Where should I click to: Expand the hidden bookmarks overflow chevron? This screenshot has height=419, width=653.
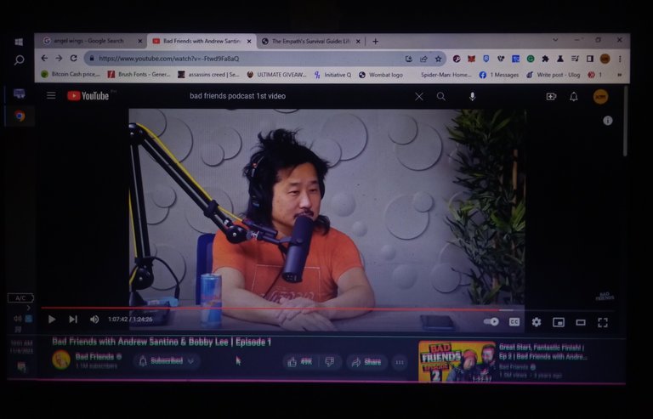tap(620, 75)
